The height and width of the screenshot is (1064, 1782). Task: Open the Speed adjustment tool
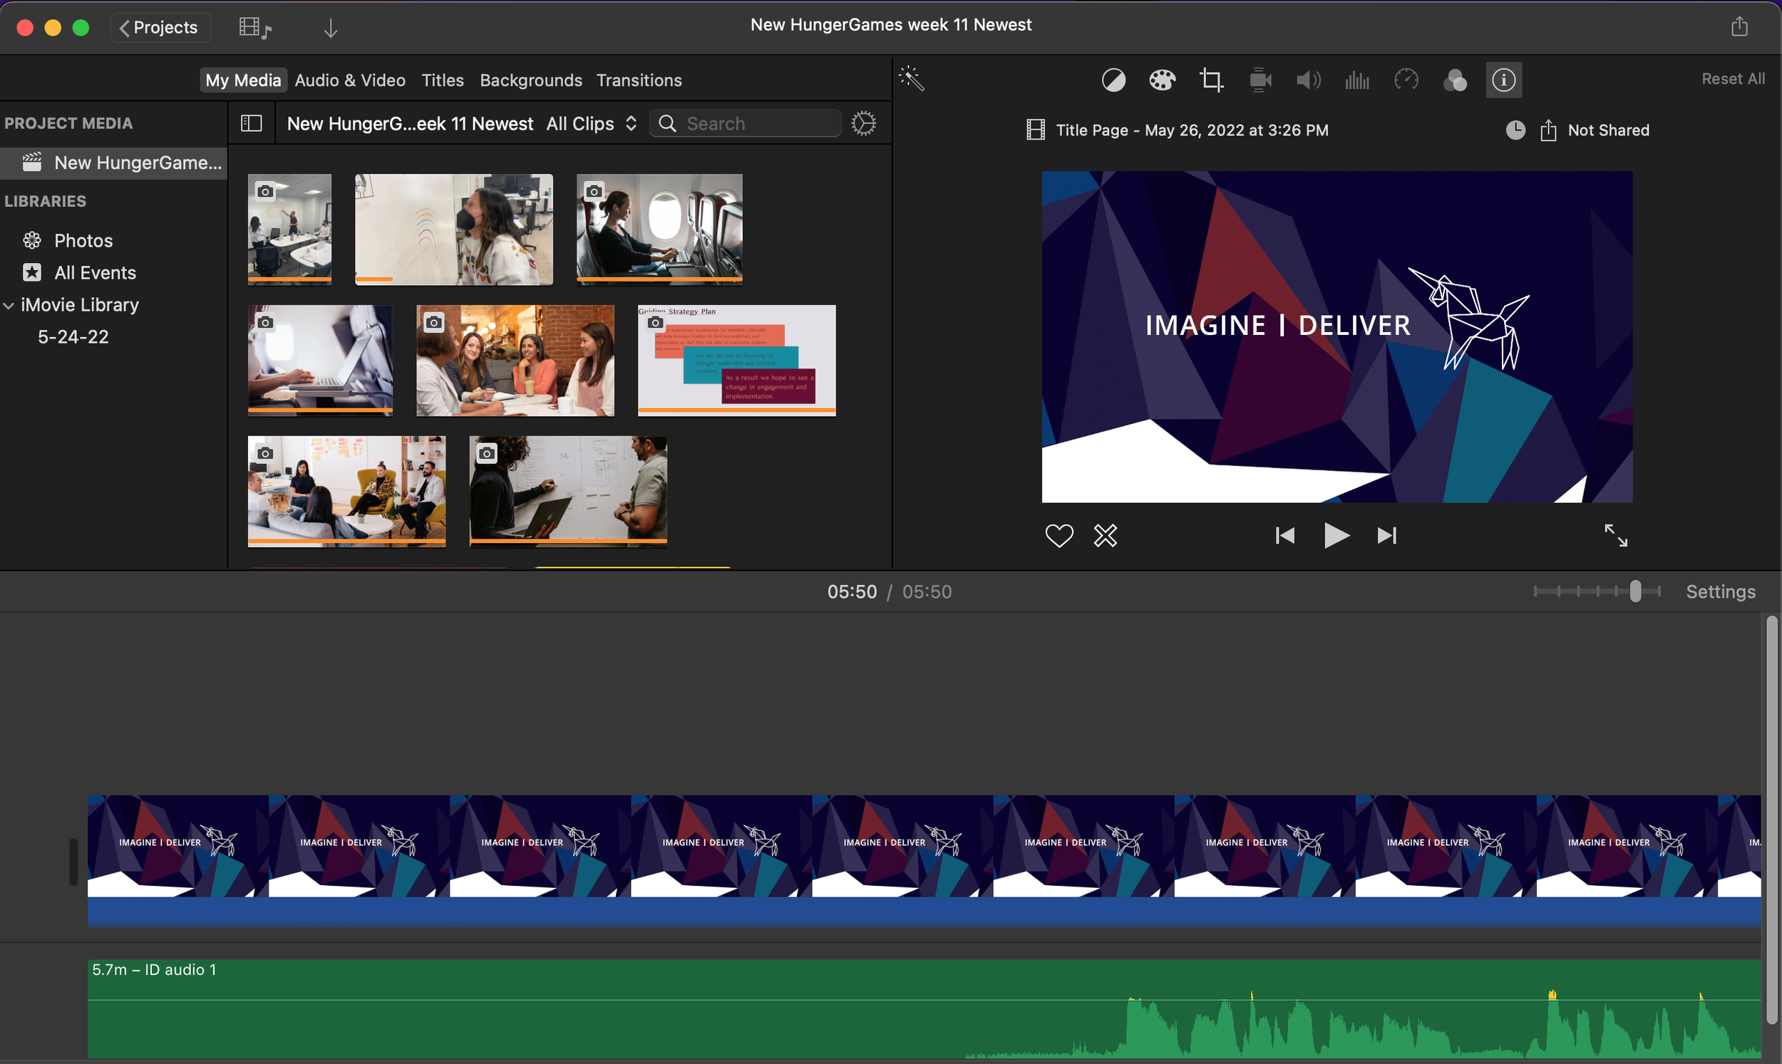1406,80
